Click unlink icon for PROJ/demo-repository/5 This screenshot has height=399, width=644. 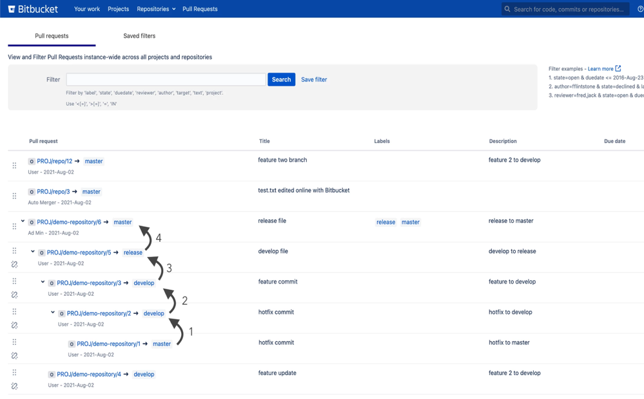(14, 264)
